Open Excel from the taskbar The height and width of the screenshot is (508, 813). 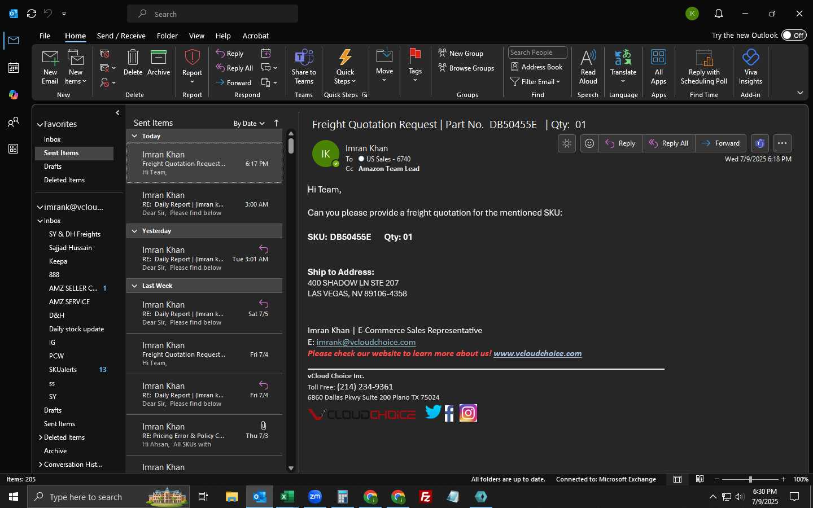click(x=287, y=497)
